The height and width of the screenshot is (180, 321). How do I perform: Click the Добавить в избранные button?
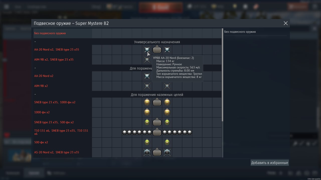pyautogui.click(x=270, y=163)
